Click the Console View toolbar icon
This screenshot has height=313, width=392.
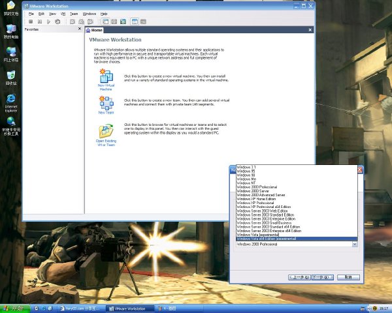click(143, 22)
